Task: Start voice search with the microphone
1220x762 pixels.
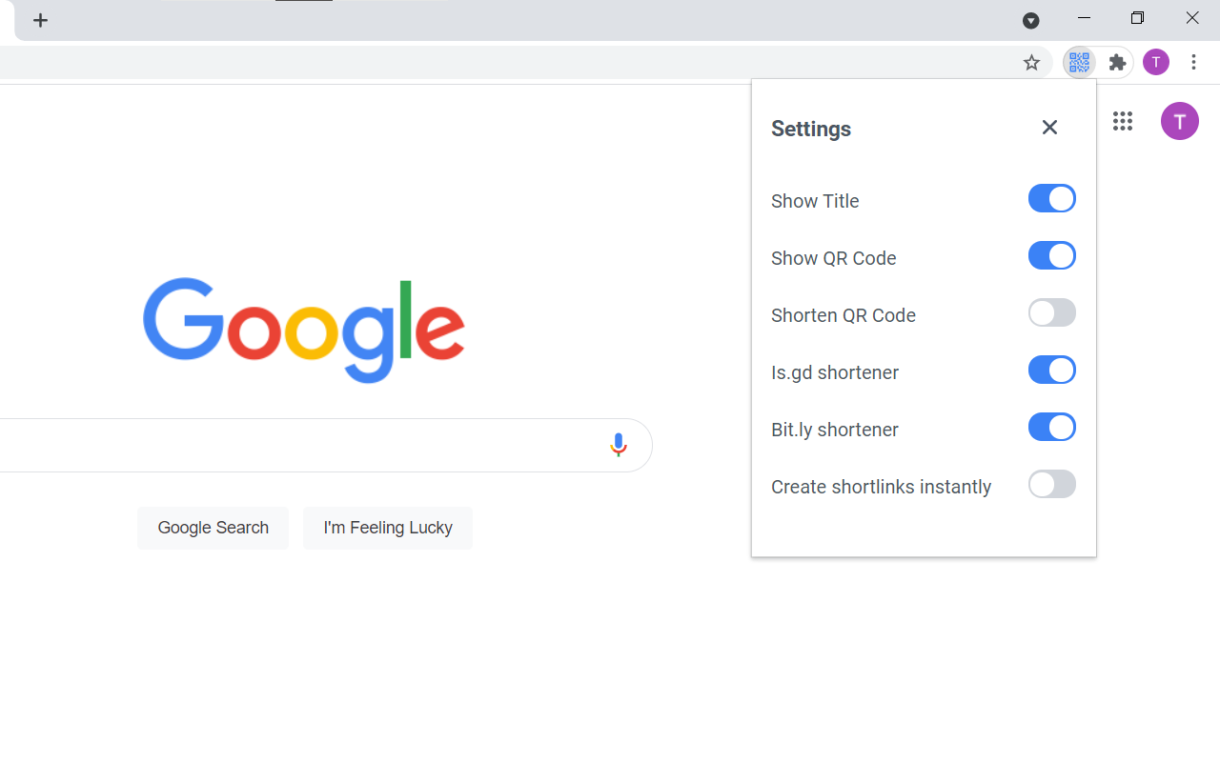Action: 619,445
